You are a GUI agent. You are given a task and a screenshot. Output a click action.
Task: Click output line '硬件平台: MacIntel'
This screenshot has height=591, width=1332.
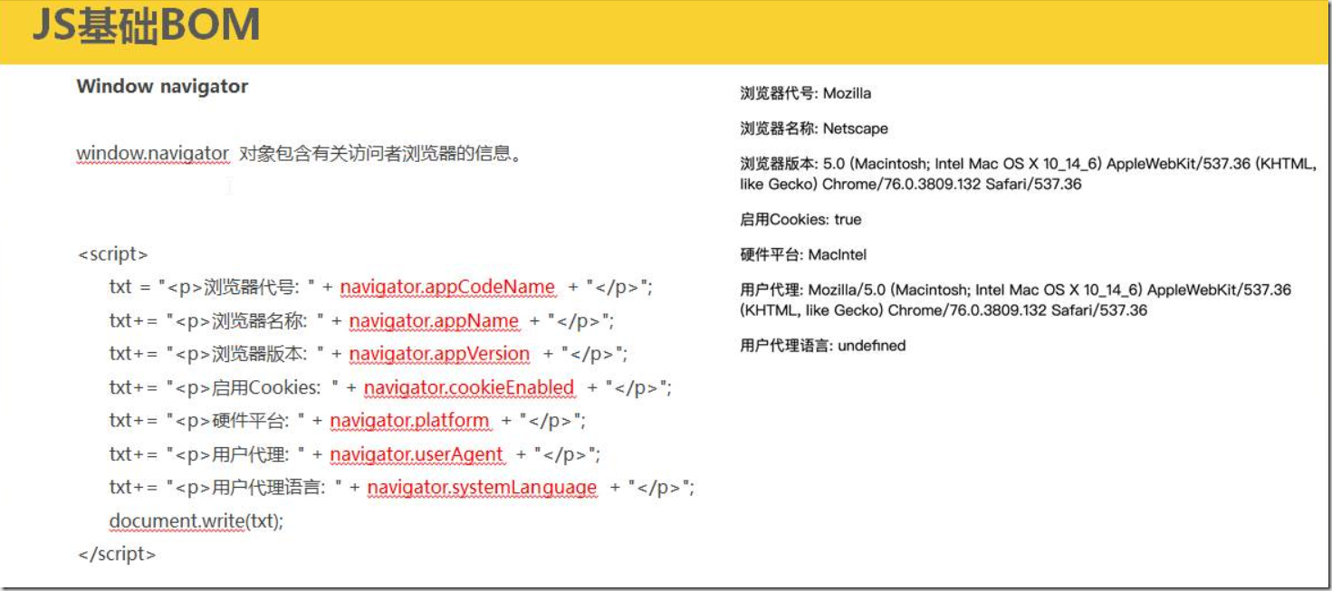click(x=803, y=254)
